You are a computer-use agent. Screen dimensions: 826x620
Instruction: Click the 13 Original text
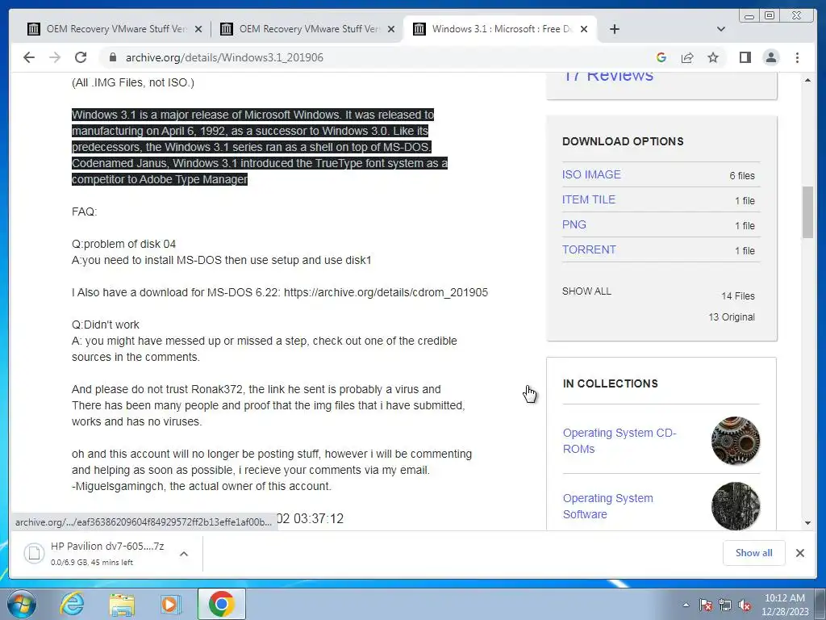(732, 316)
